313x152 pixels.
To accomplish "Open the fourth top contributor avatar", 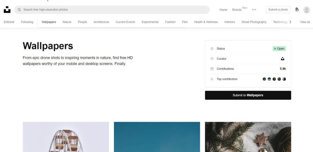I will point(279,79).
